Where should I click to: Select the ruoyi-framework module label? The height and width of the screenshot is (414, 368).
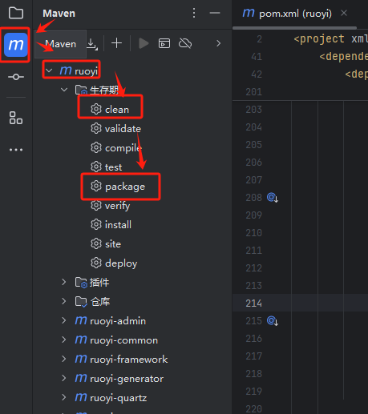click(129, 360)
